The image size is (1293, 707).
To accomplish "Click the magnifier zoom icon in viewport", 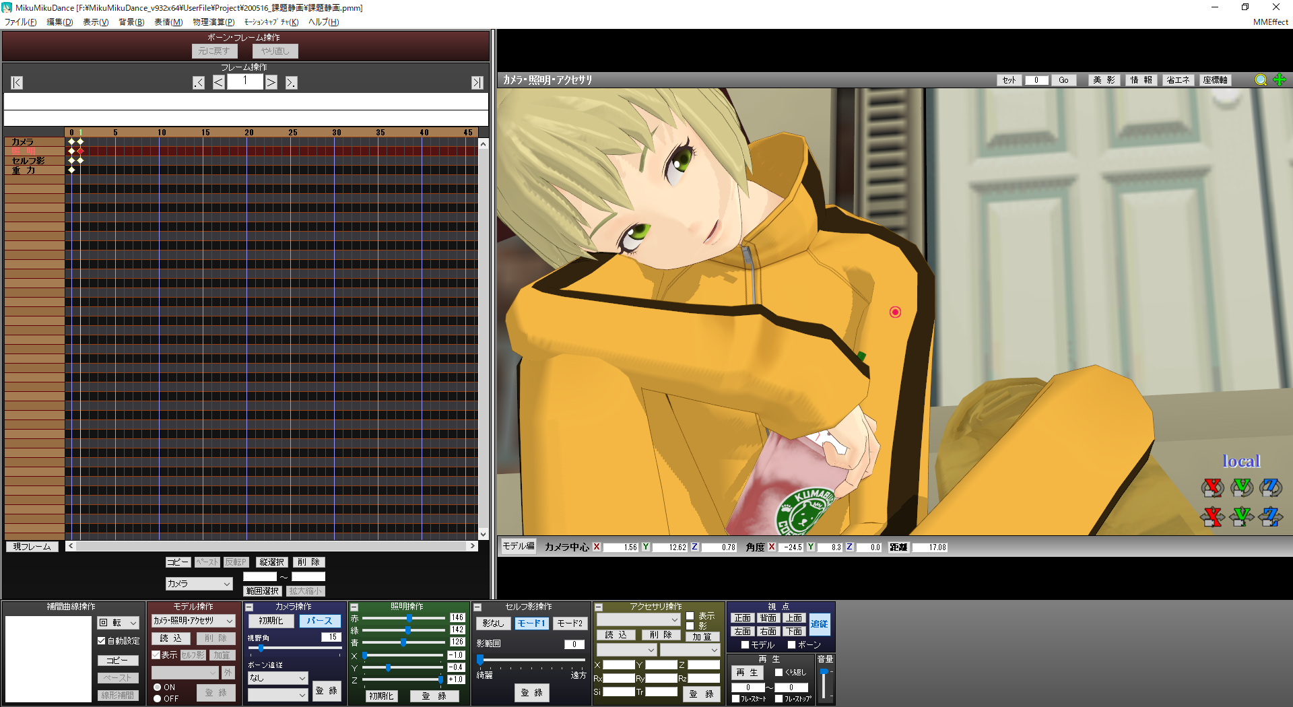I will tap(1261, 80).
